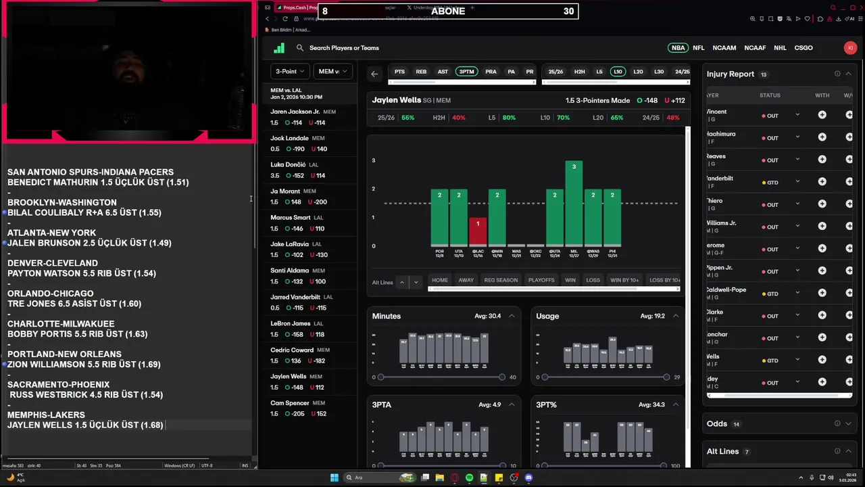
Task: Expand Vincent injury status chevron
Action: [x=797, y=115]
